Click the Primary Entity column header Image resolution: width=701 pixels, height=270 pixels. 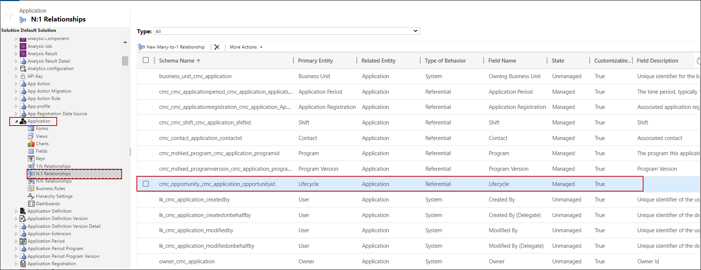pos(315,61)
